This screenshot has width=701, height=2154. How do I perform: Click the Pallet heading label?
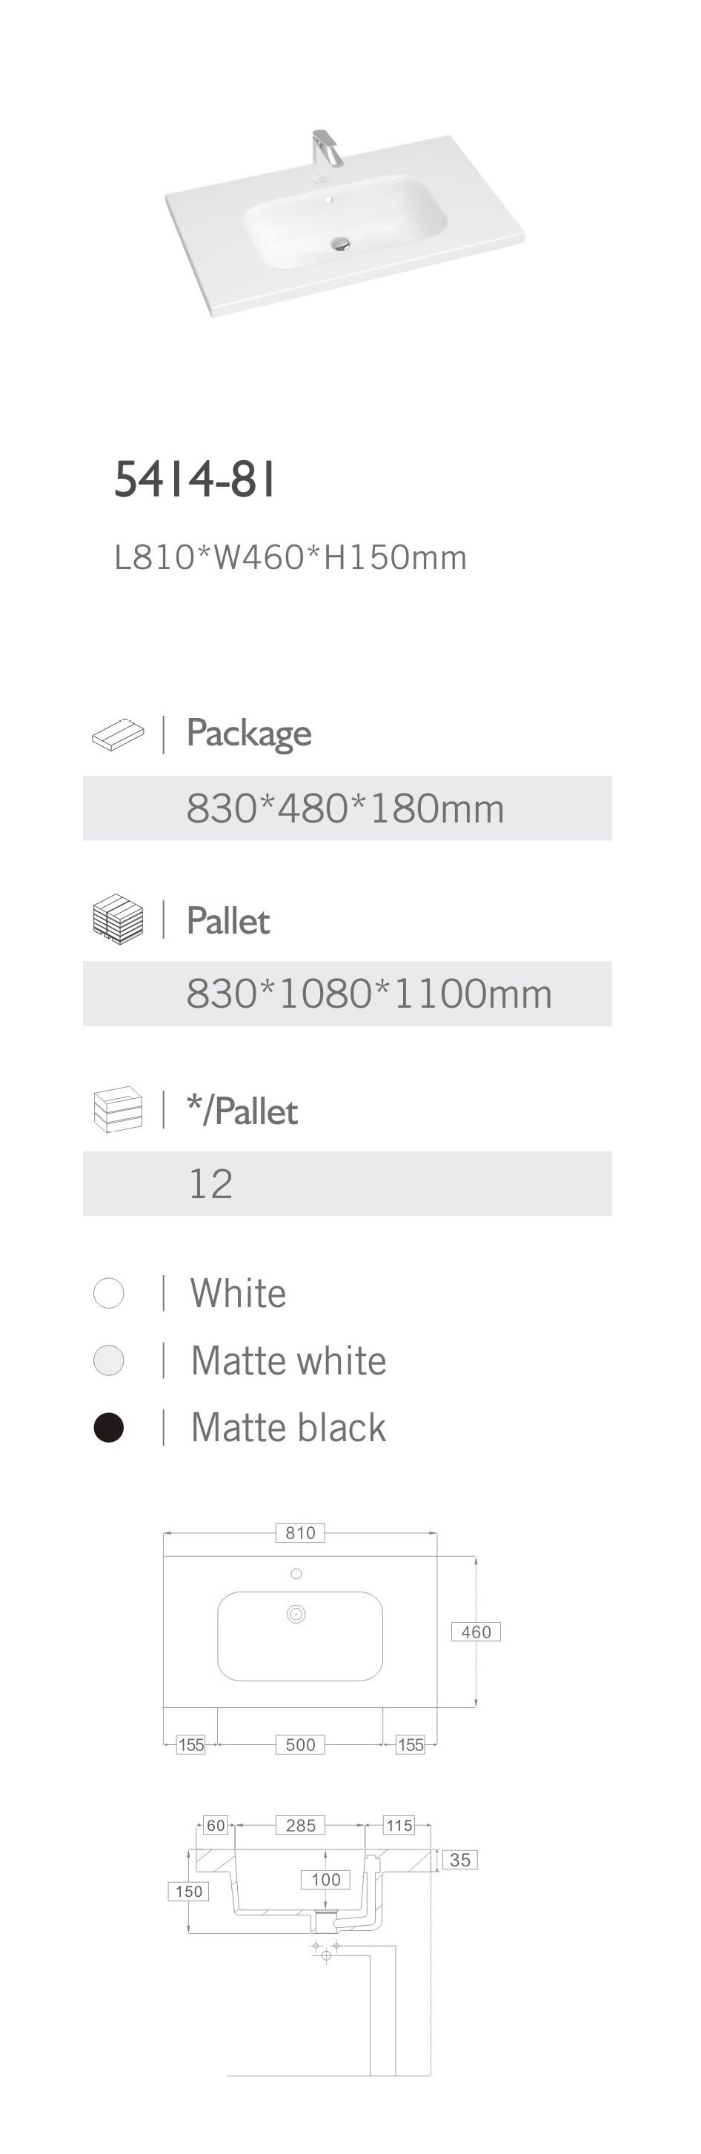[227, 920]
